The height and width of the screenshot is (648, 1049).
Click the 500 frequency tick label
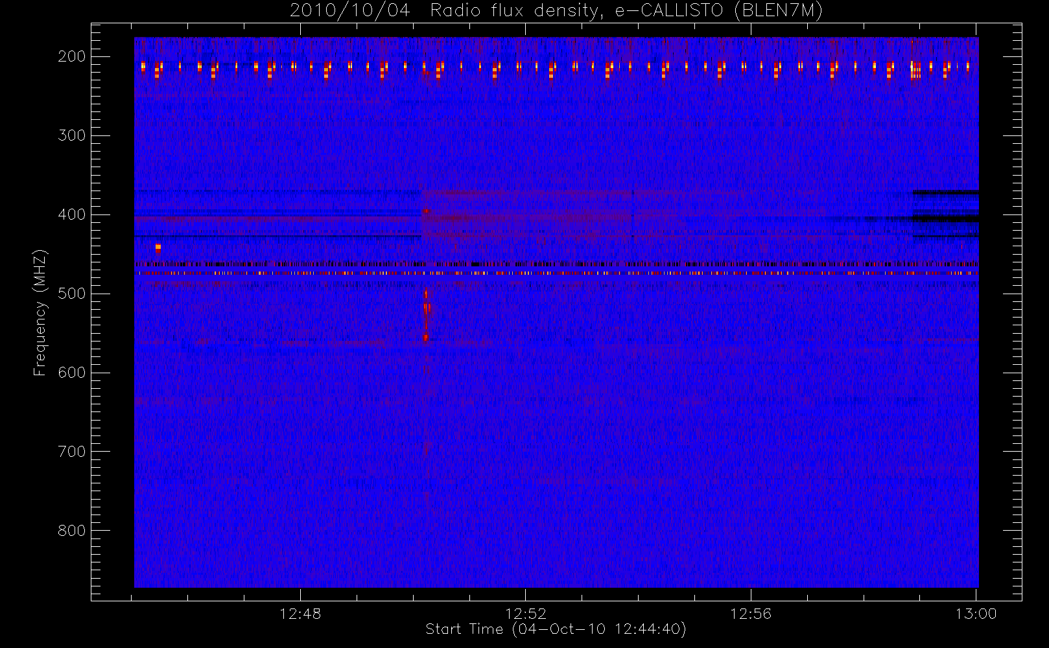point(72,294)
